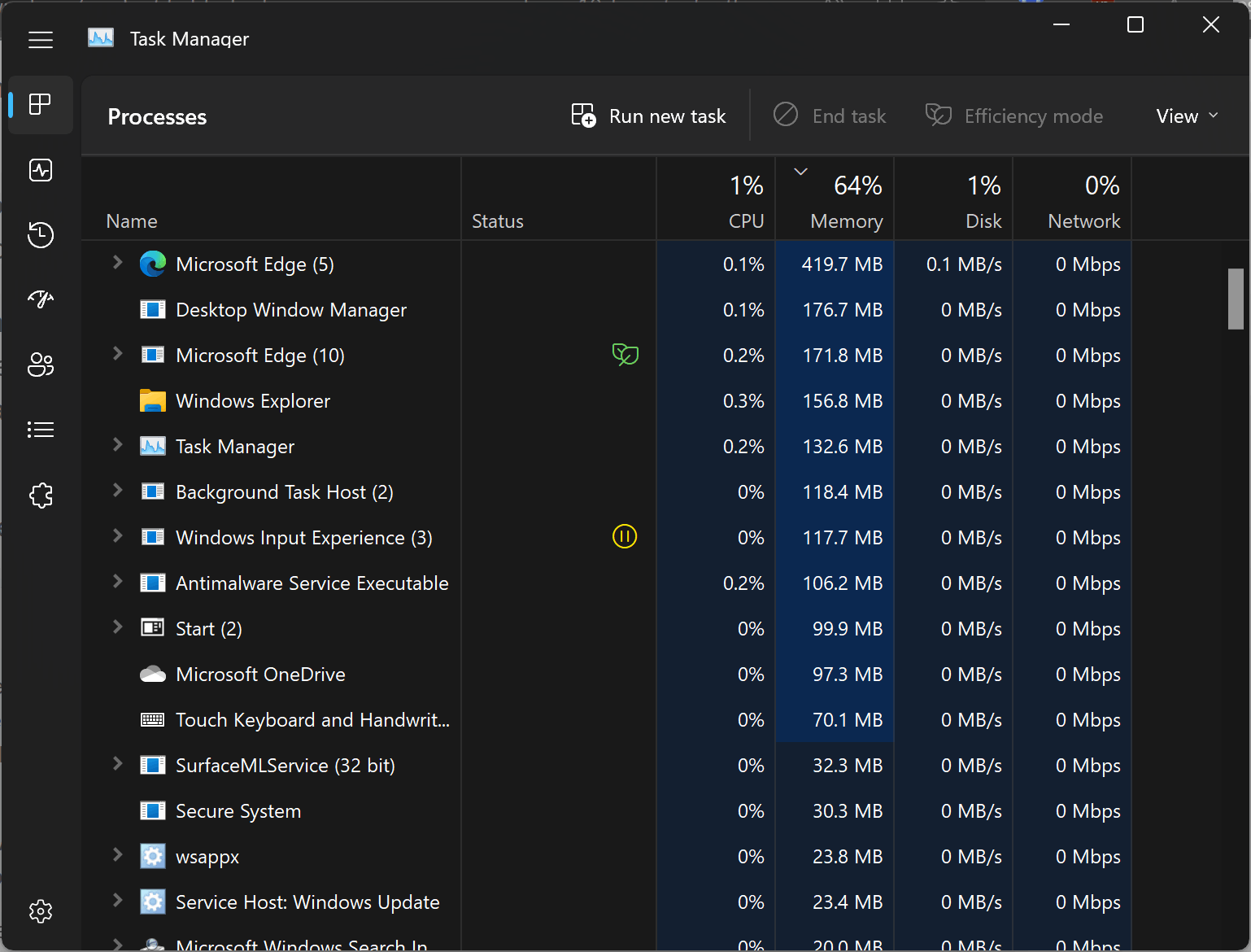Screen dimensions: 1251x952
Task: Open Task Manager settings gear
Action: pos(41,911)
